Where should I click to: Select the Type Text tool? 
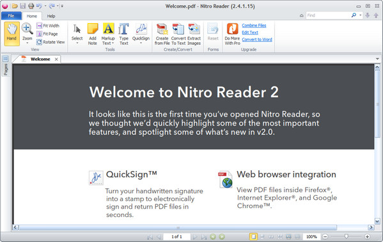(124, 34)
